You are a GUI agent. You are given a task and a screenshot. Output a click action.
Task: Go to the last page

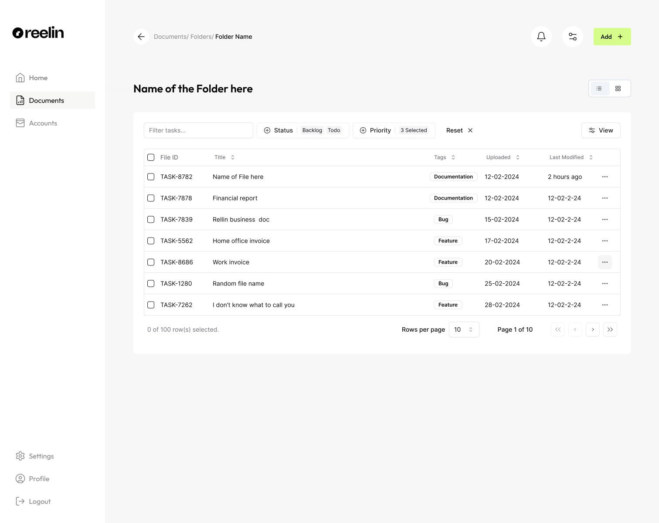(x=610, y=329)
